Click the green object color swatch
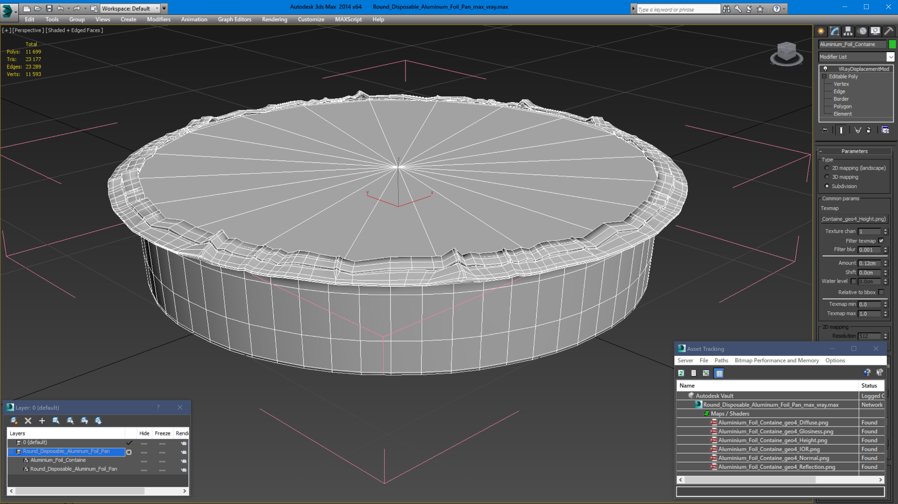 pyautogui.click(x=892, y=44)
